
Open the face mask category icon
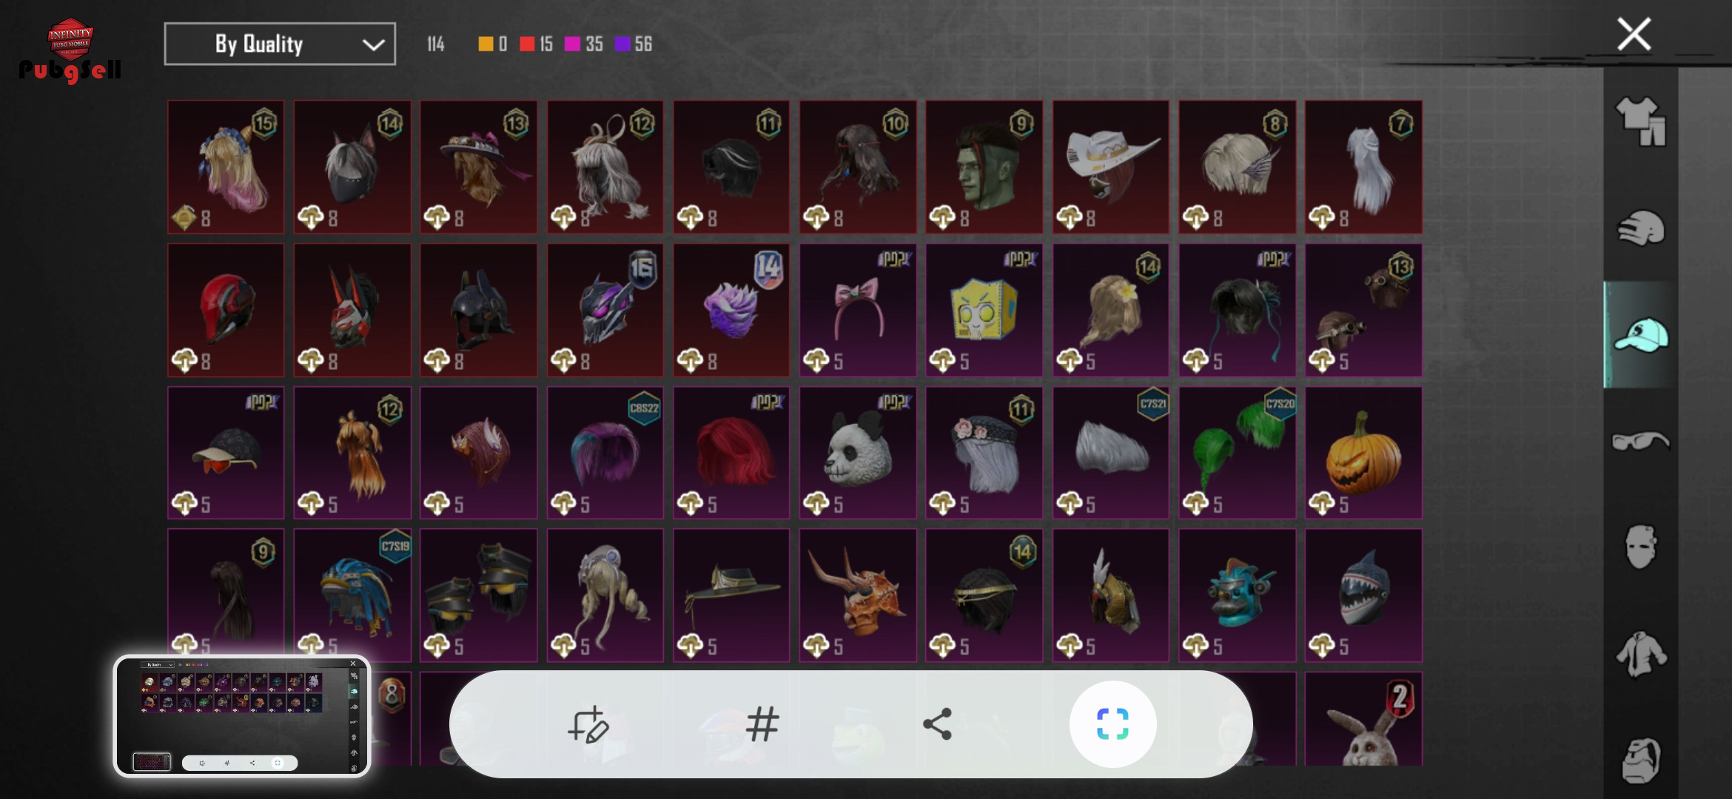tap(1640, 547)
